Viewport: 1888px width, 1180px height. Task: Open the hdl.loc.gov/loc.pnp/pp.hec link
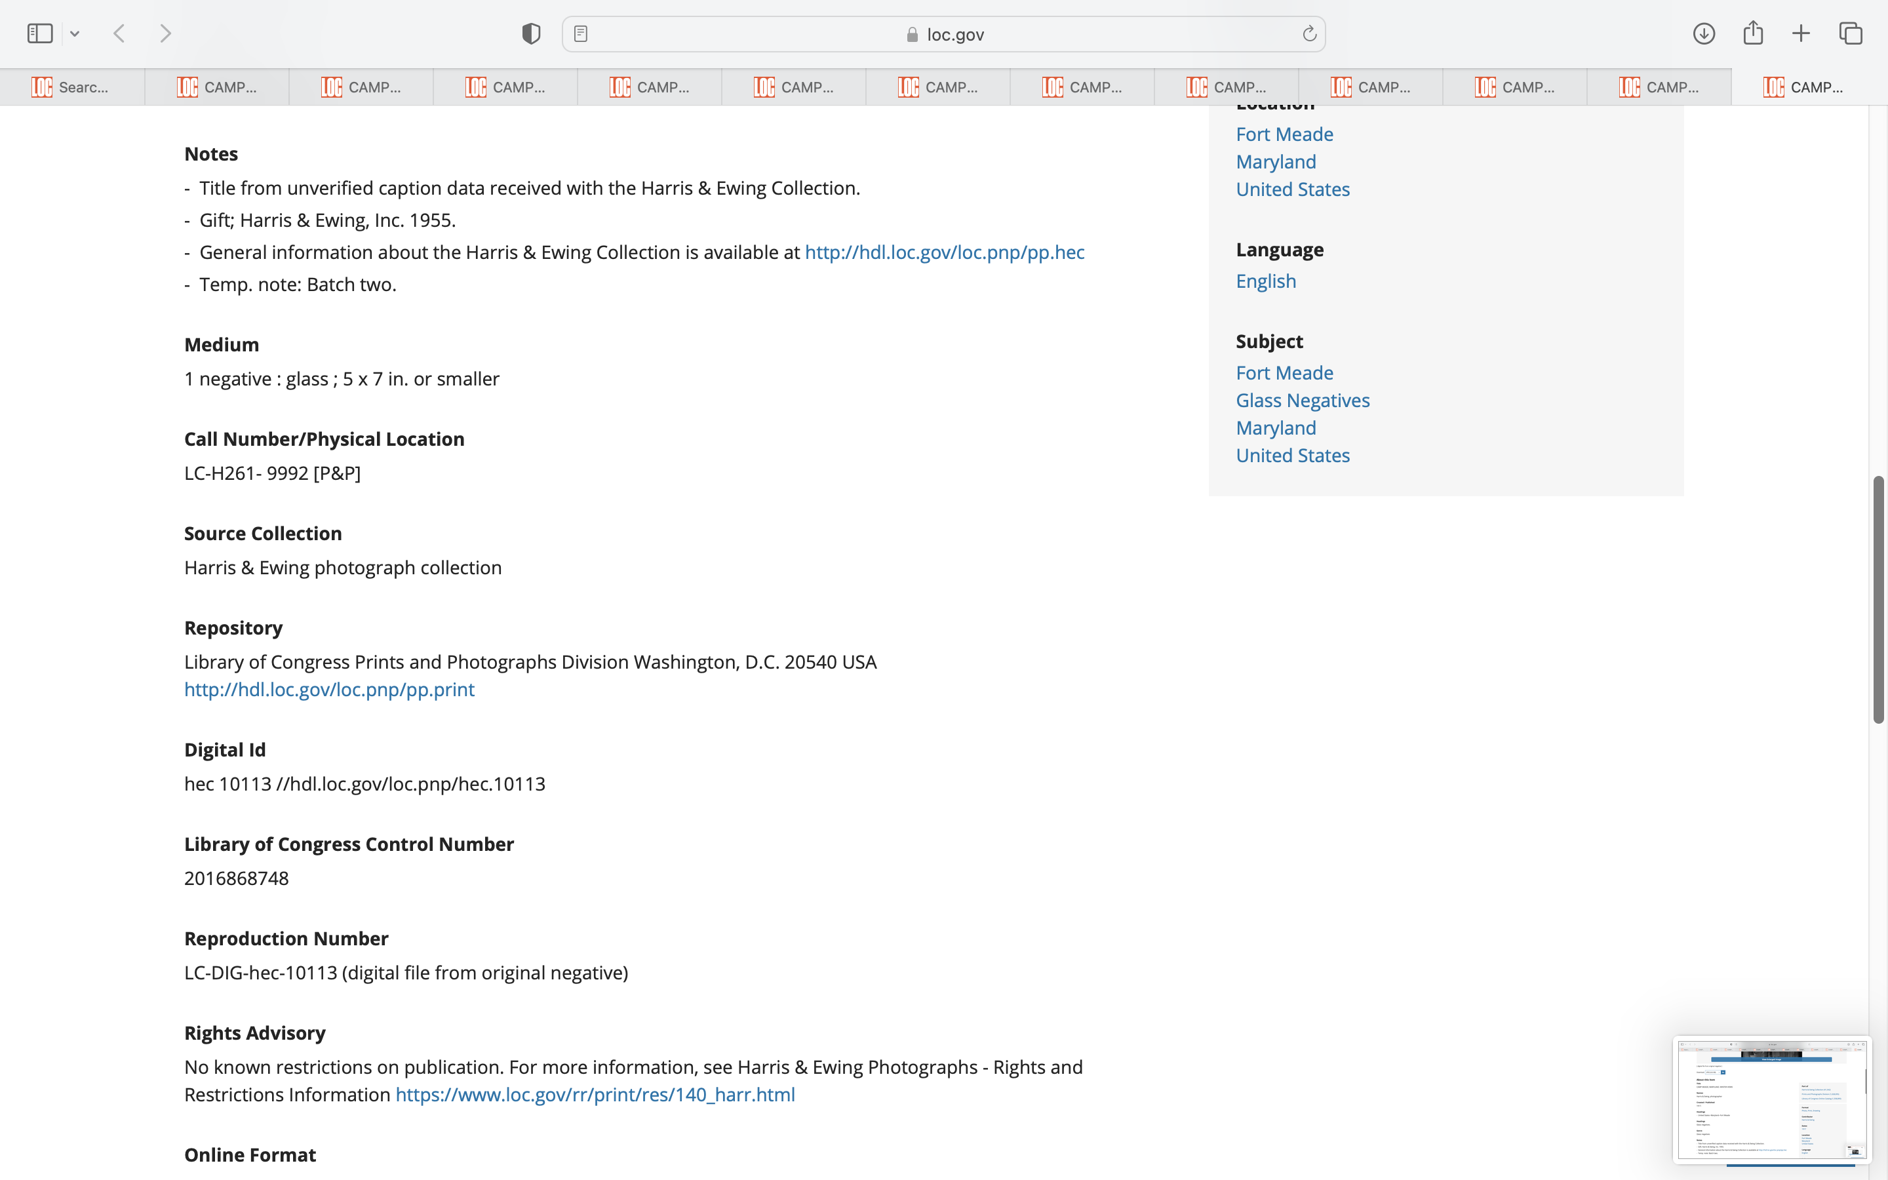pyautogui.click(x=944, y=252)
